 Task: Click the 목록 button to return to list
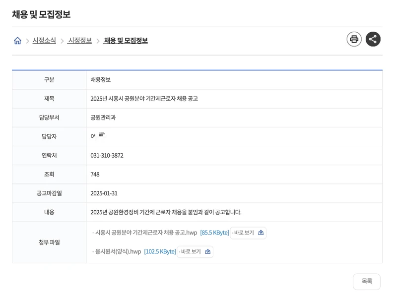366,281
